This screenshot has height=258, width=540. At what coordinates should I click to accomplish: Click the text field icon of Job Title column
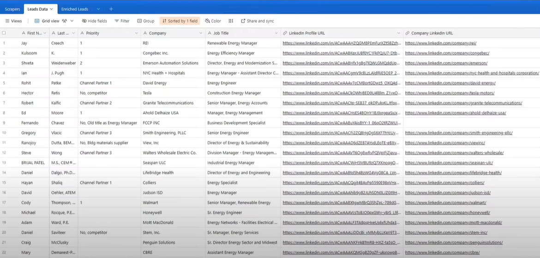210,33
